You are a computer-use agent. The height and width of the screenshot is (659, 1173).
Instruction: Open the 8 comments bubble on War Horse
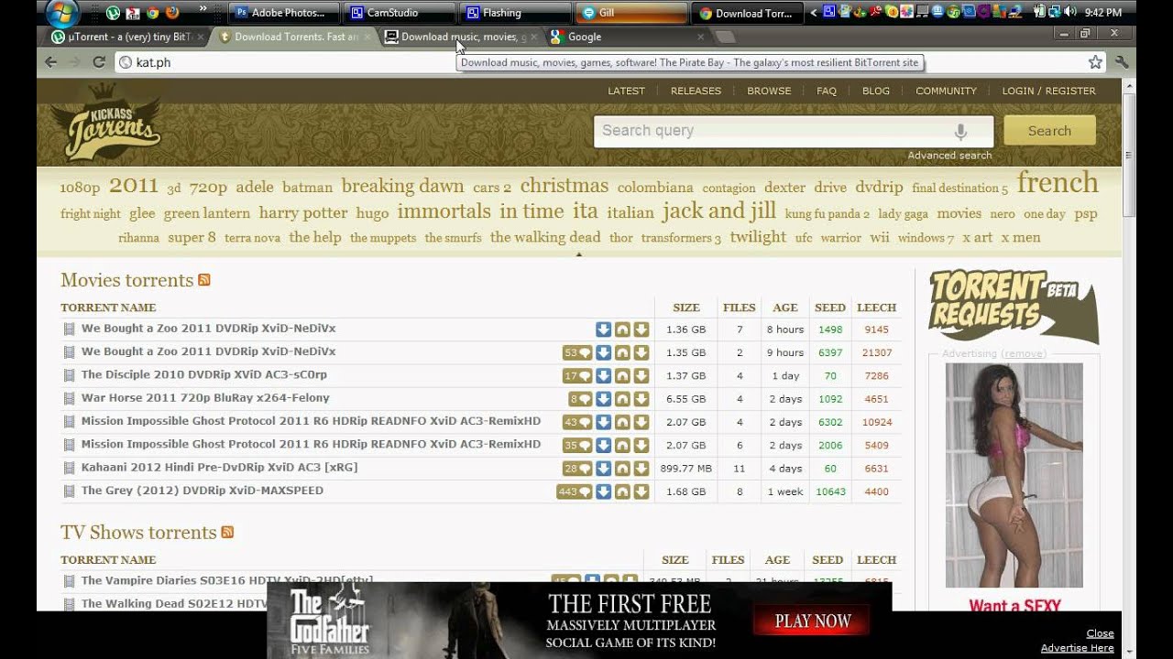coord(581,399)
